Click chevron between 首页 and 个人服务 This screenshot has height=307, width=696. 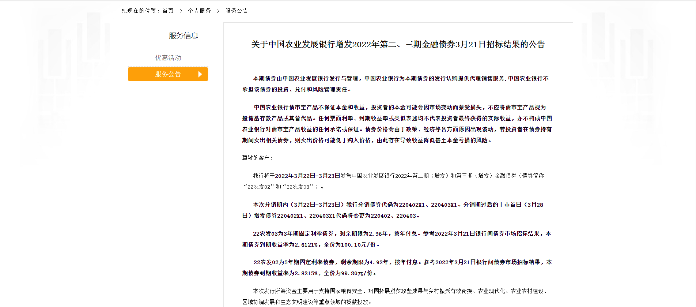coord(181,11)
